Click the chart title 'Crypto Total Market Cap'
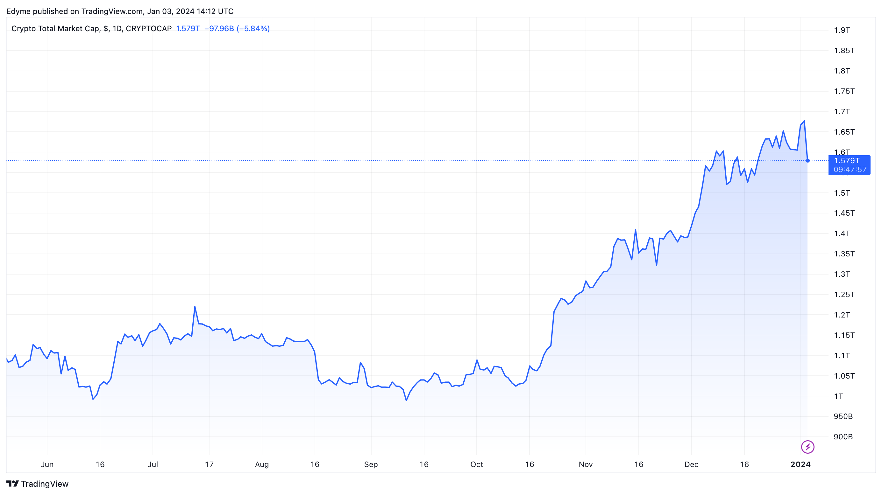This screenshot has width=882, height=495. point(55,28)
